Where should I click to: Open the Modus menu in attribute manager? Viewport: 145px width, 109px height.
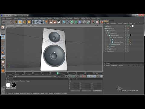click(108, 65)
